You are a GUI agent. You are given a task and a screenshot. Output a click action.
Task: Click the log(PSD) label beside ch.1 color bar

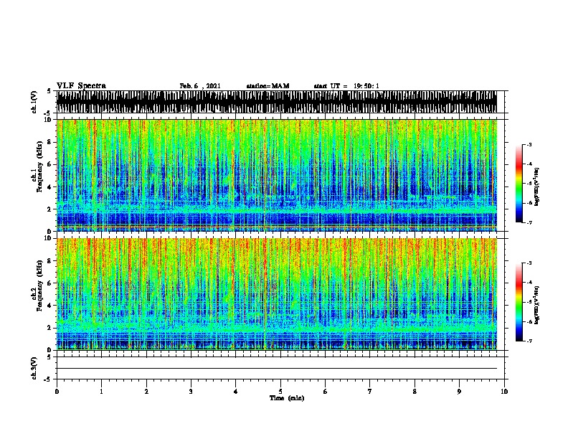coord(537,187)
